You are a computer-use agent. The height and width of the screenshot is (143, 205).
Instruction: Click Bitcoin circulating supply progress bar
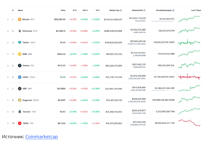point(163,21)
